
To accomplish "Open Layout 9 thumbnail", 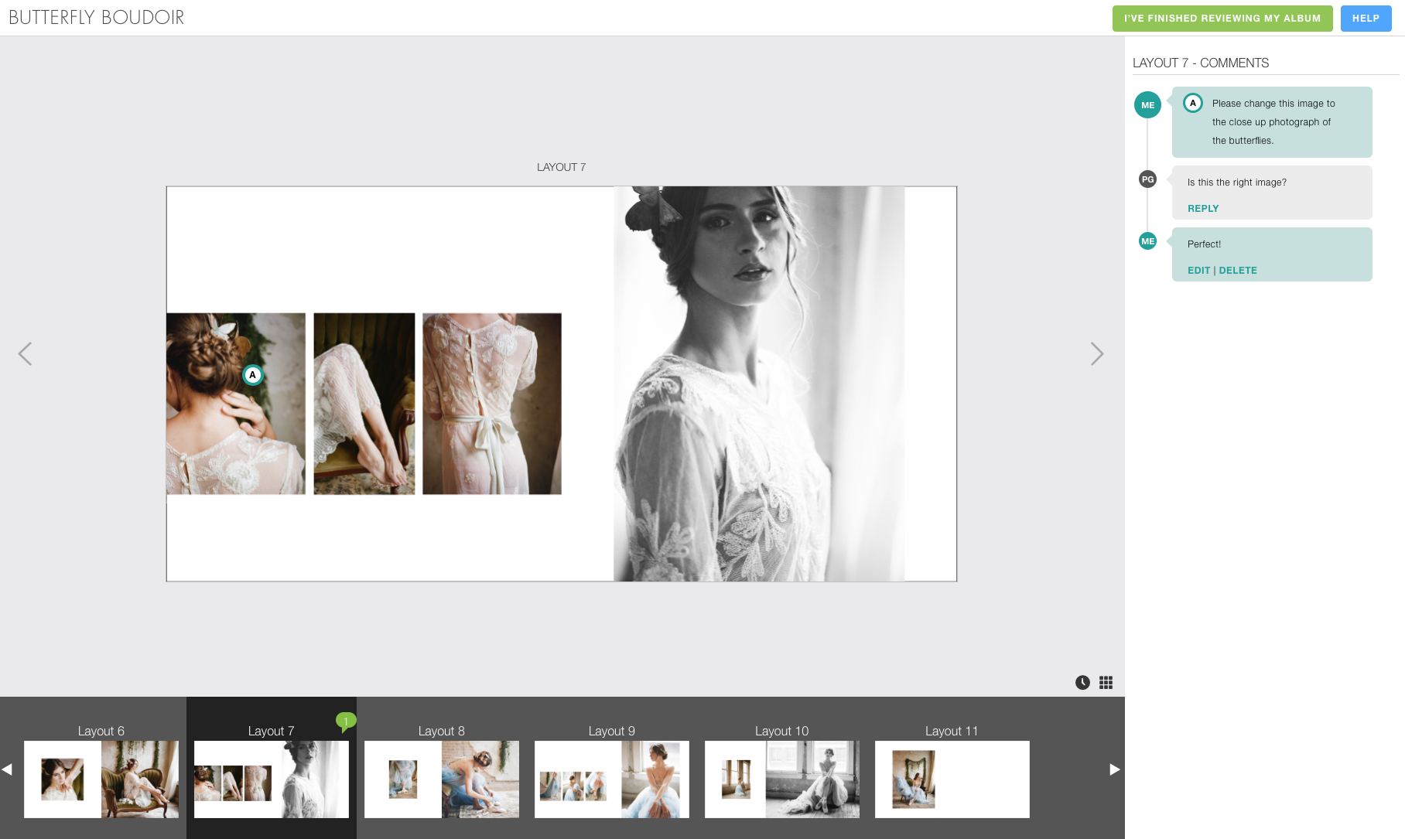I will pos(612,779).
